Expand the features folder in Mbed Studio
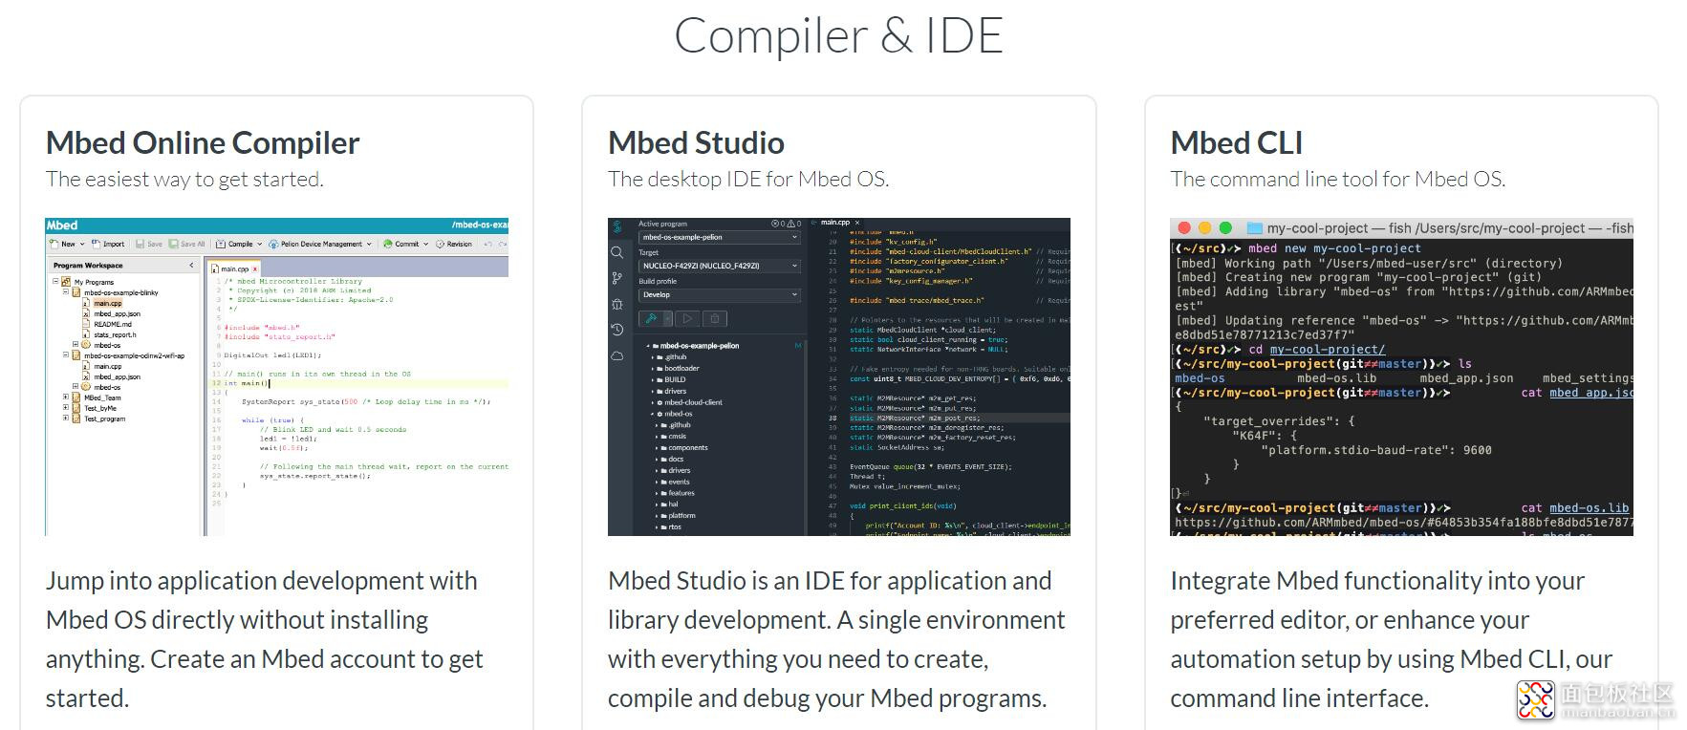Viewport: 1687px width, 730px height. (657, 493)
